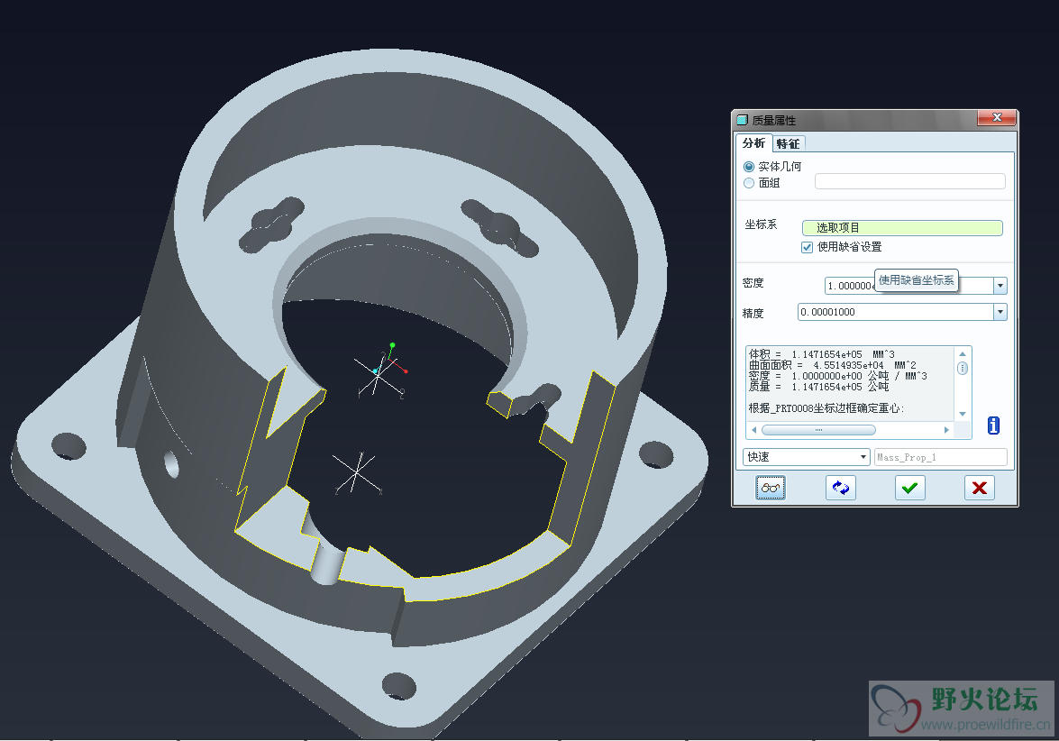
Task: Open the blue info icon for results
Action: coord(993,425)
